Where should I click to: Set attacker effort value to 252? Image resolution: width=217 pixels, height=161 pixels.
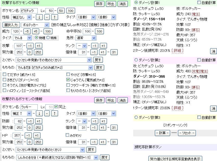(38, 52)
